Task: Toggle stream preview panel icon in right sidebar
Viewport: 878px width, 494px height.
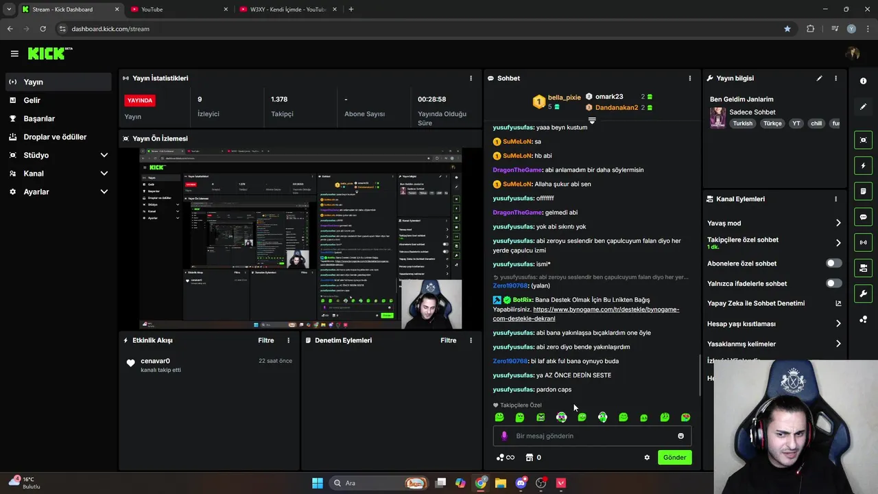Action: point(863,140)
